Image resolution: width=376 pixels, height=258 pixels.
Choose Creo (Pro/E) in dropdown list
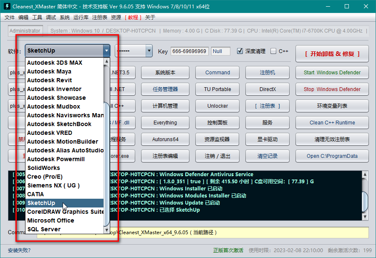(x=65, y=177)
